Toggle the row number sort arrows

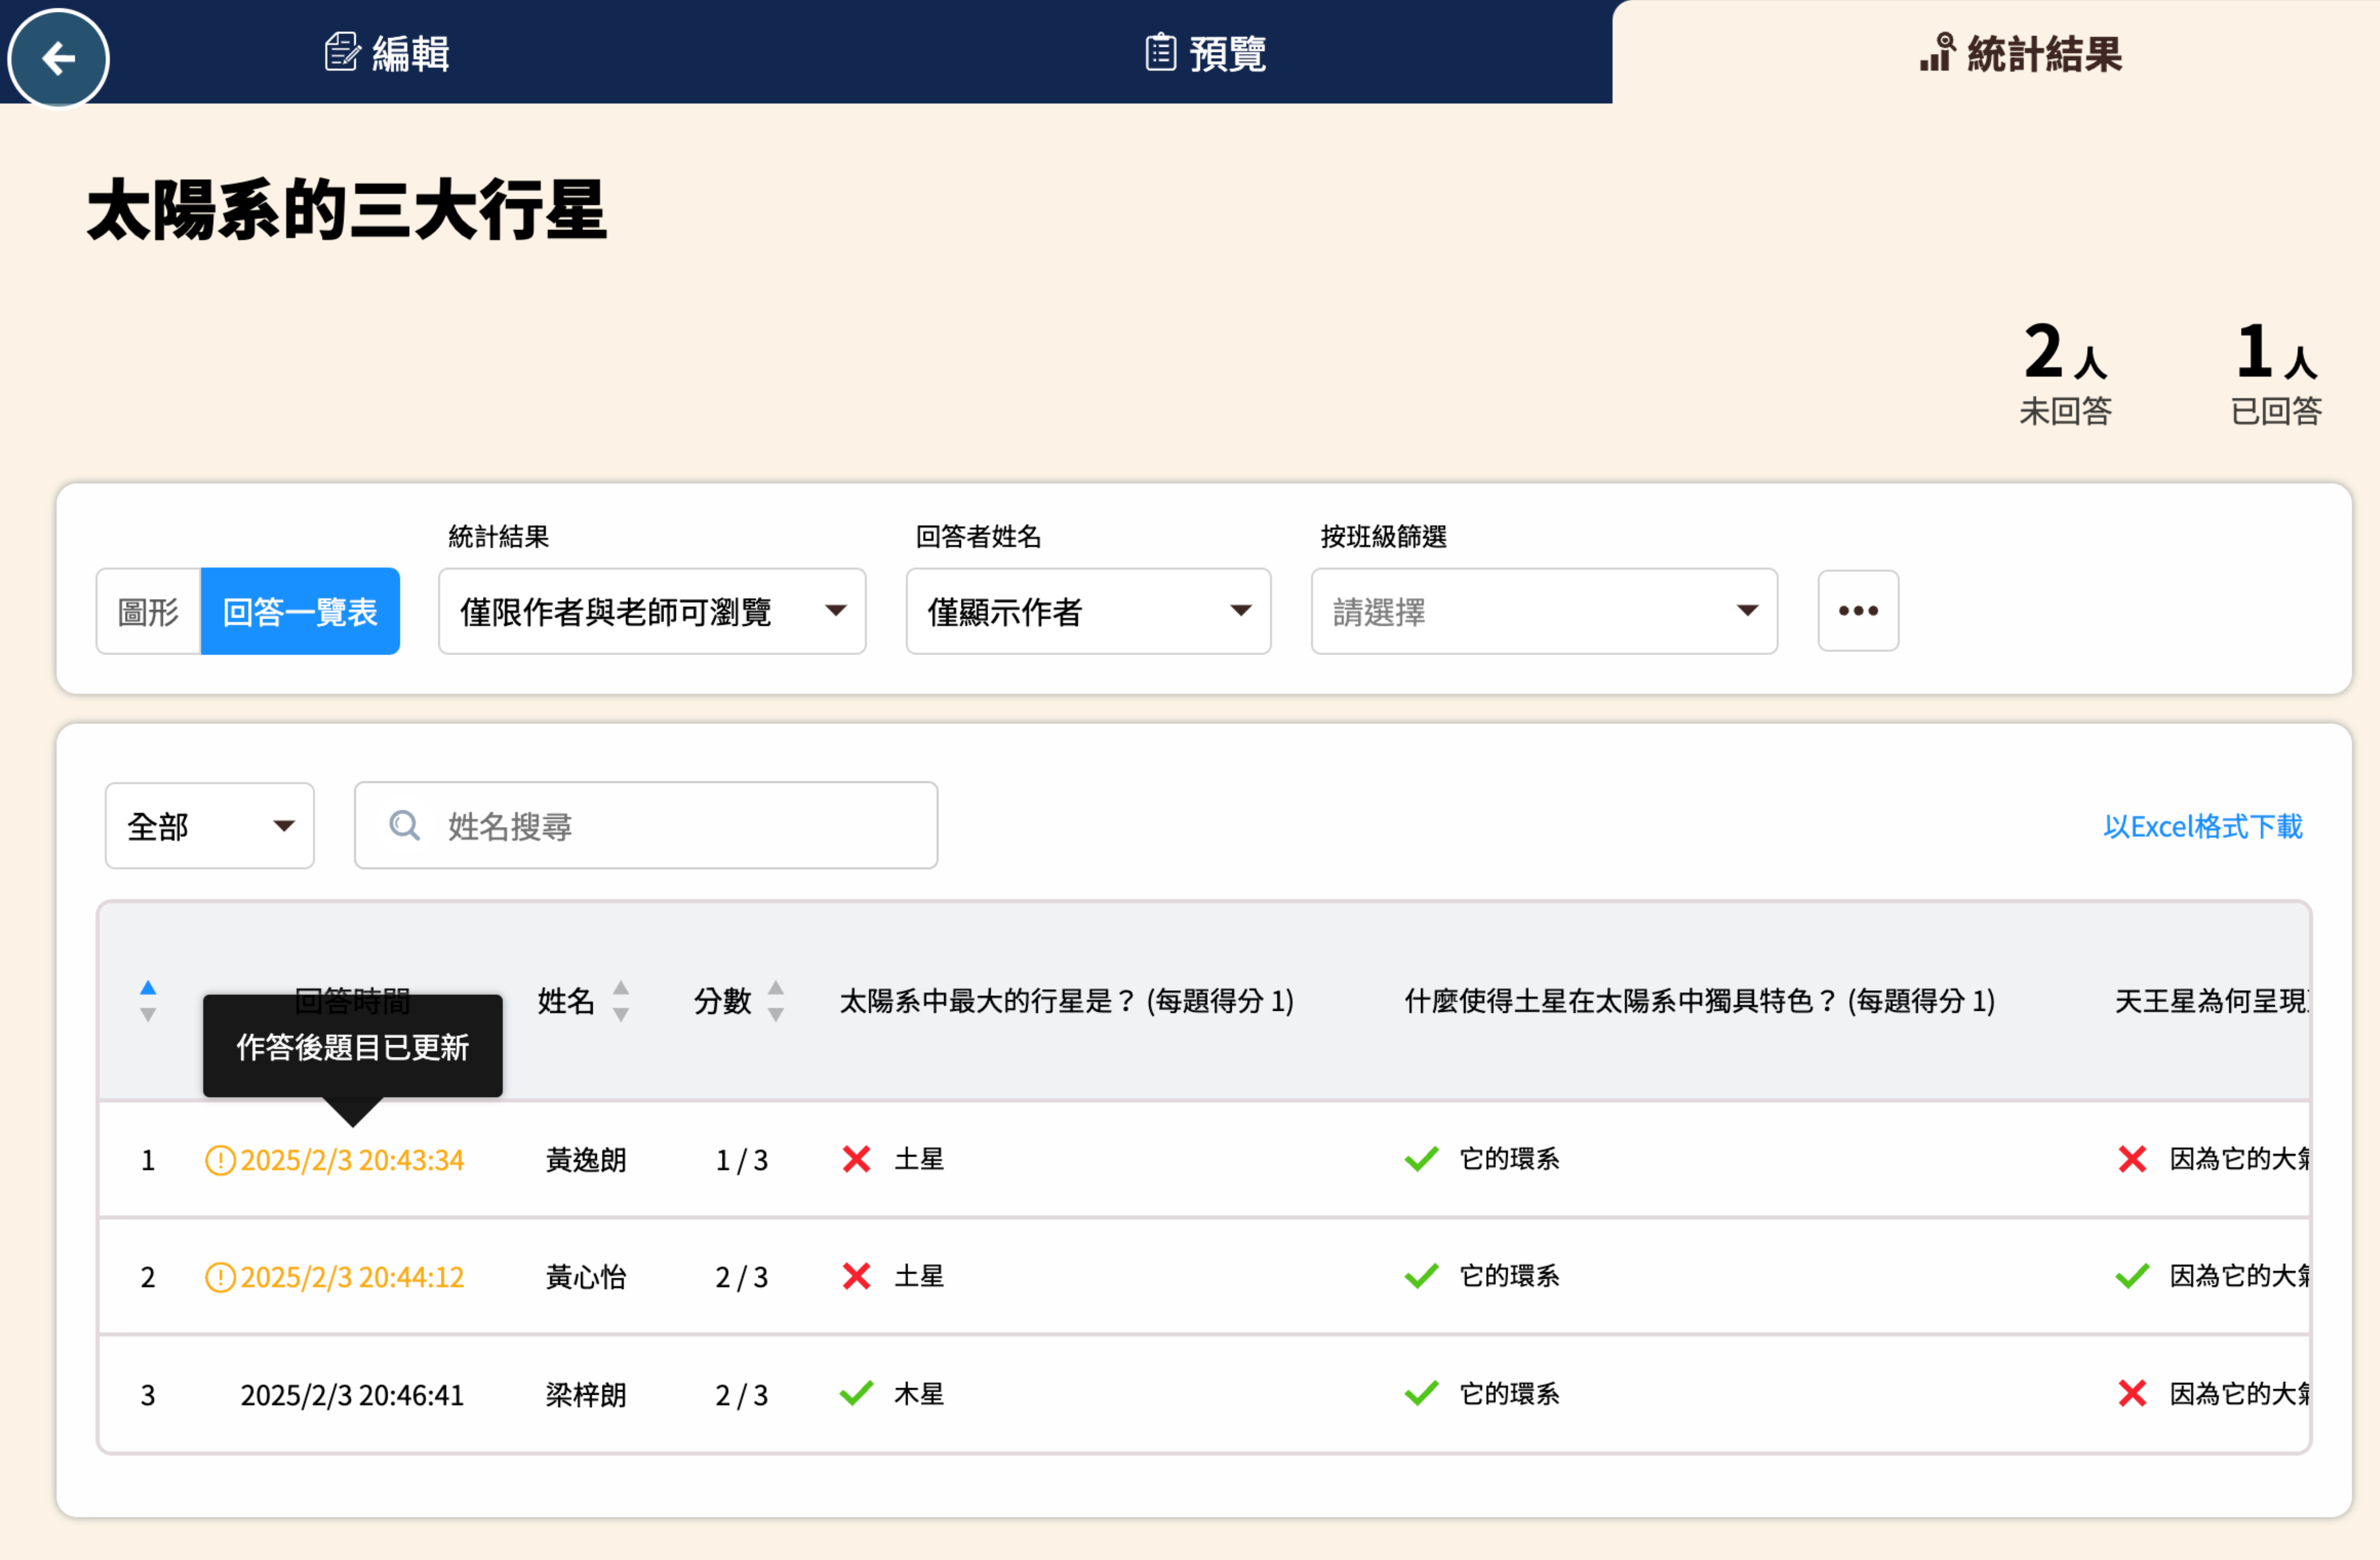(x=148, y=1000)
